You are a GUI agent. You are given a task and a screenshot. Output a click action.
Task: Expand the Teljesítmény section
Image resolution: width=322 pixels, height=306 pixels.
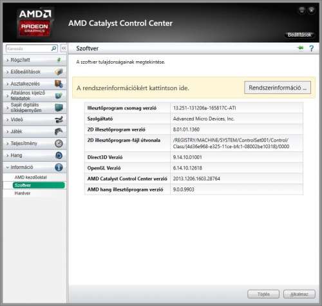click(35, 143)
